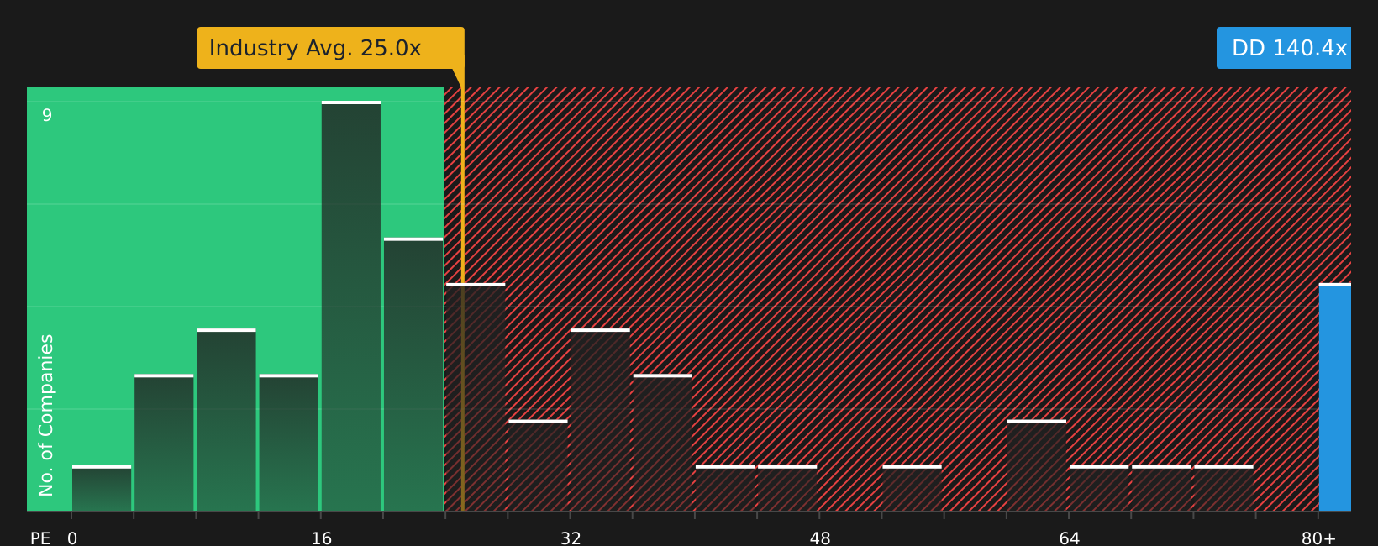Screen dimensions: 1378x546
Task: Select the short bar for PE 68 to 72
Action: click(1161, 488)
